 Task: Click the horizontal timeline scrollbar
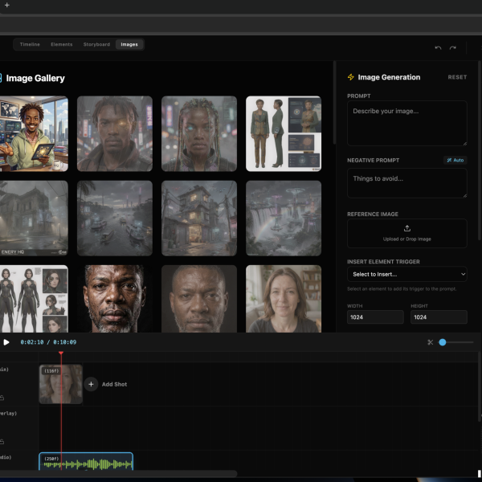click(118, 474)
